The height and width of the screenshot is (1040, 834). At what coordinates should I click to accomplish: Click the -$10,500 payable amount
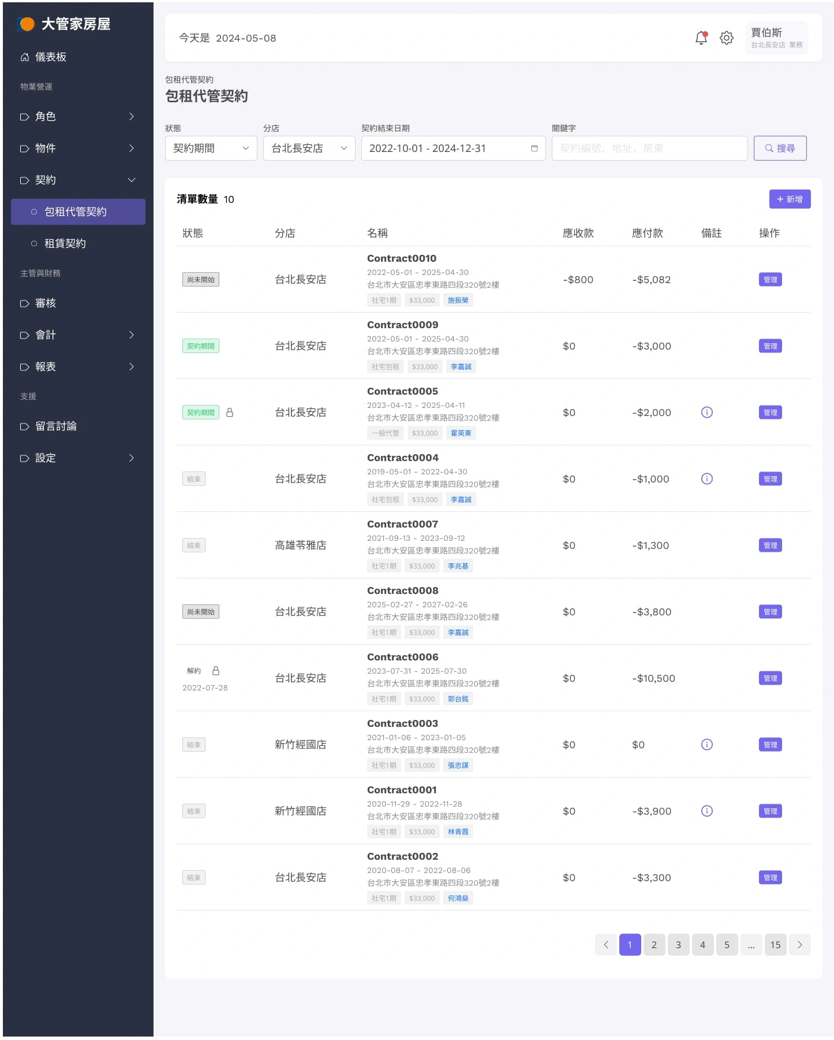click(x=653, y=678)
